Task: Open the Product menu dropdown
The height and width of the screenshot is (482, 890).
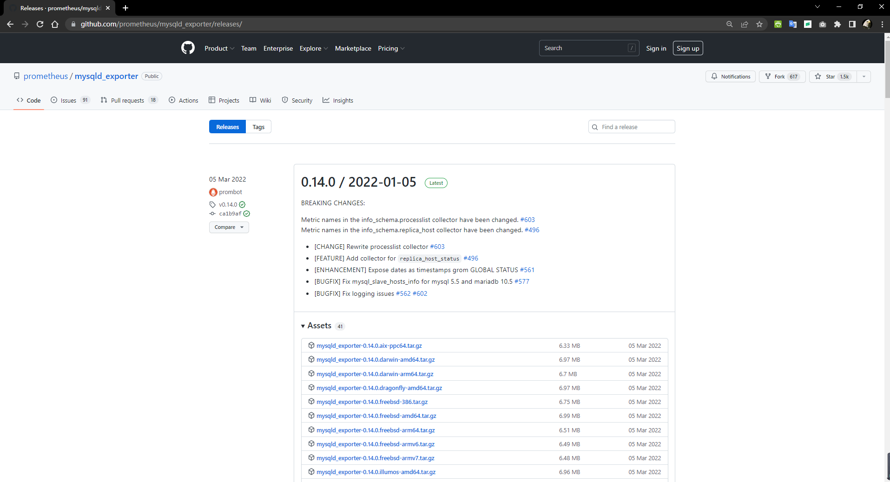Action: (219, 48)
